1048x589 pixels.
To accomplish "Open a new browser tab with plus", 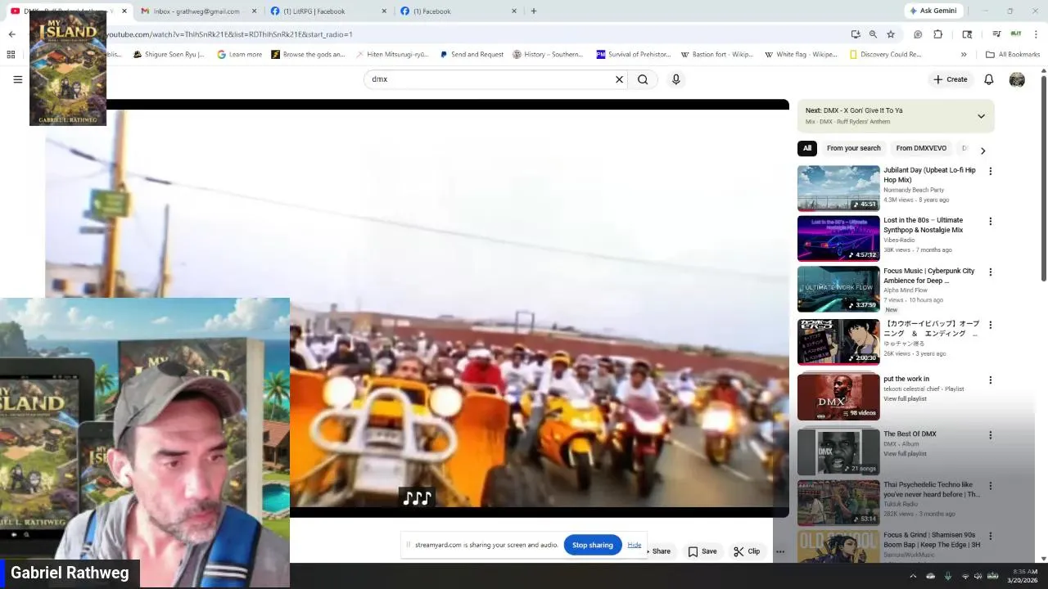I will coord(533,11).
